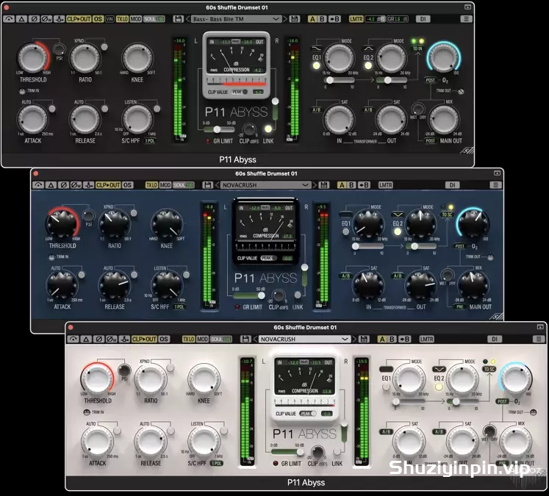549x496 pixels.
Task: Click copy-to-B arrow button in top window
Action: tap(334, 19)
